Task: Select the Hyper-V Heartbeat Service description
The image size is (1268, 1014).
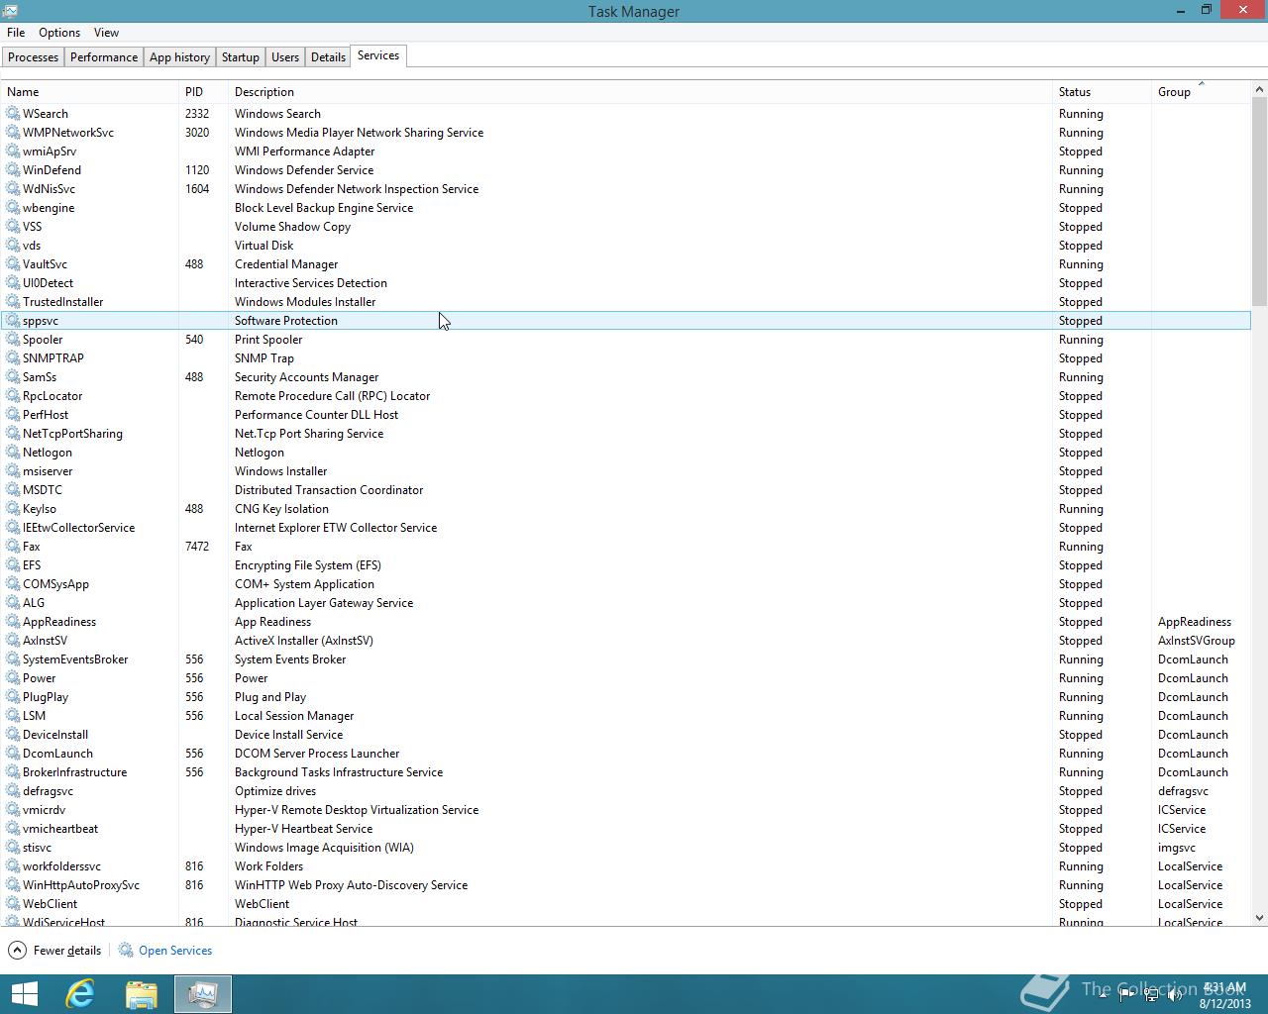Action: click(303, 829)
